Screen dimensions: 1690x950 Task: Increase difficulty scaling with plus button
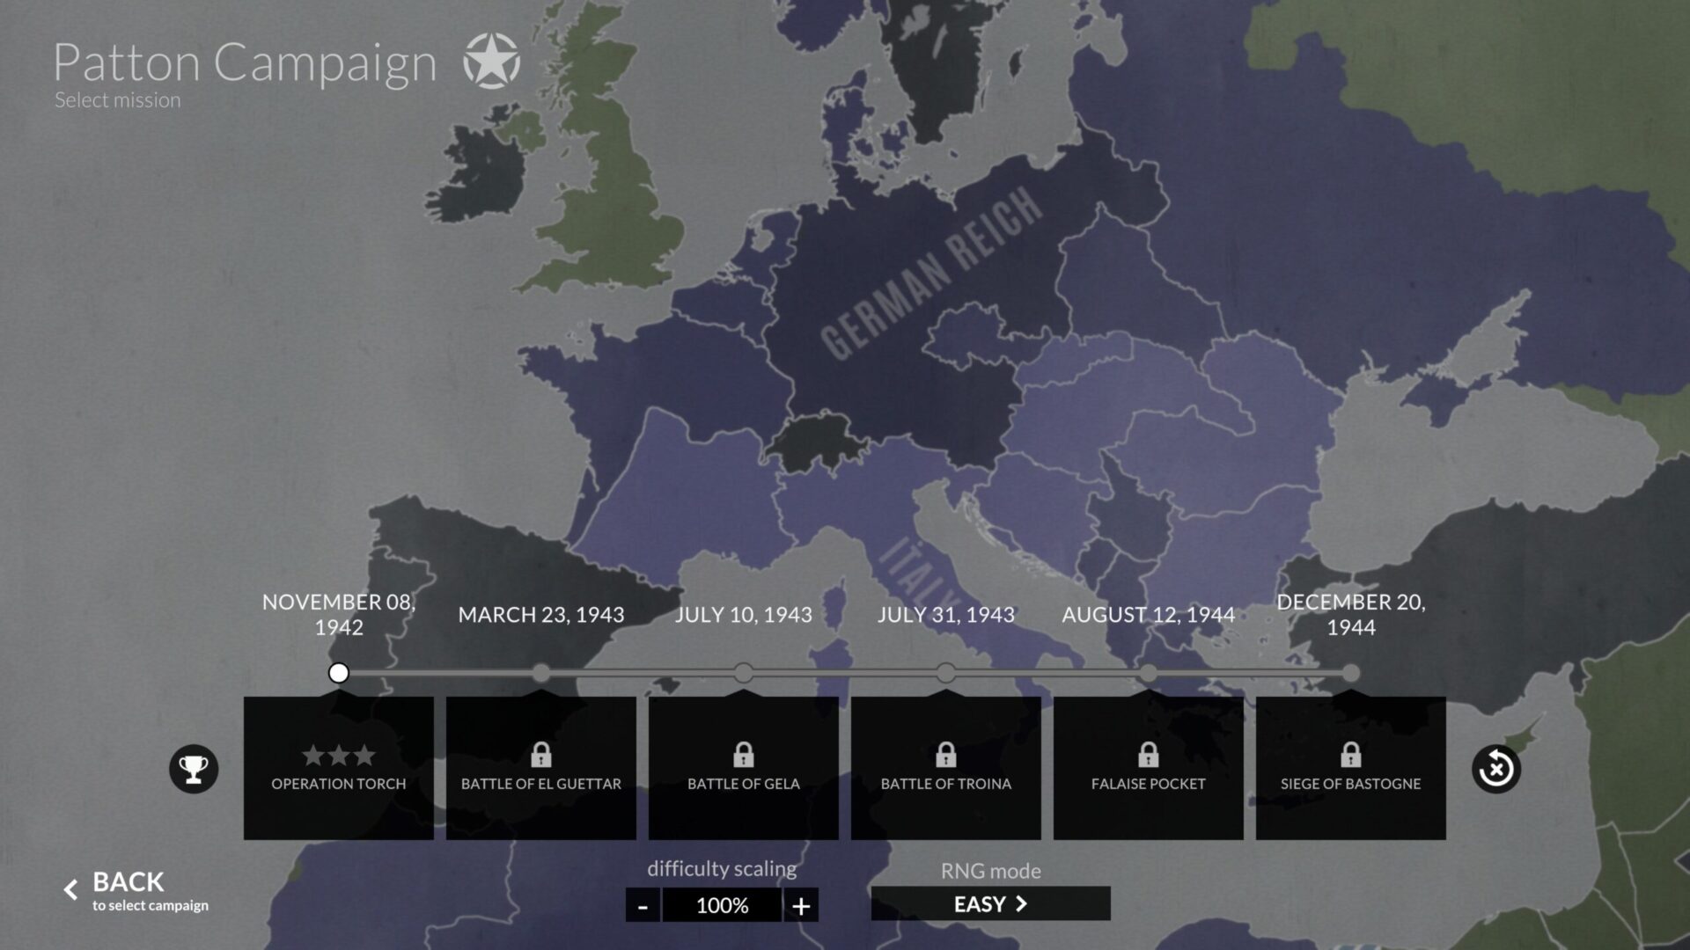pyautogui.click(x=801, y=905)
